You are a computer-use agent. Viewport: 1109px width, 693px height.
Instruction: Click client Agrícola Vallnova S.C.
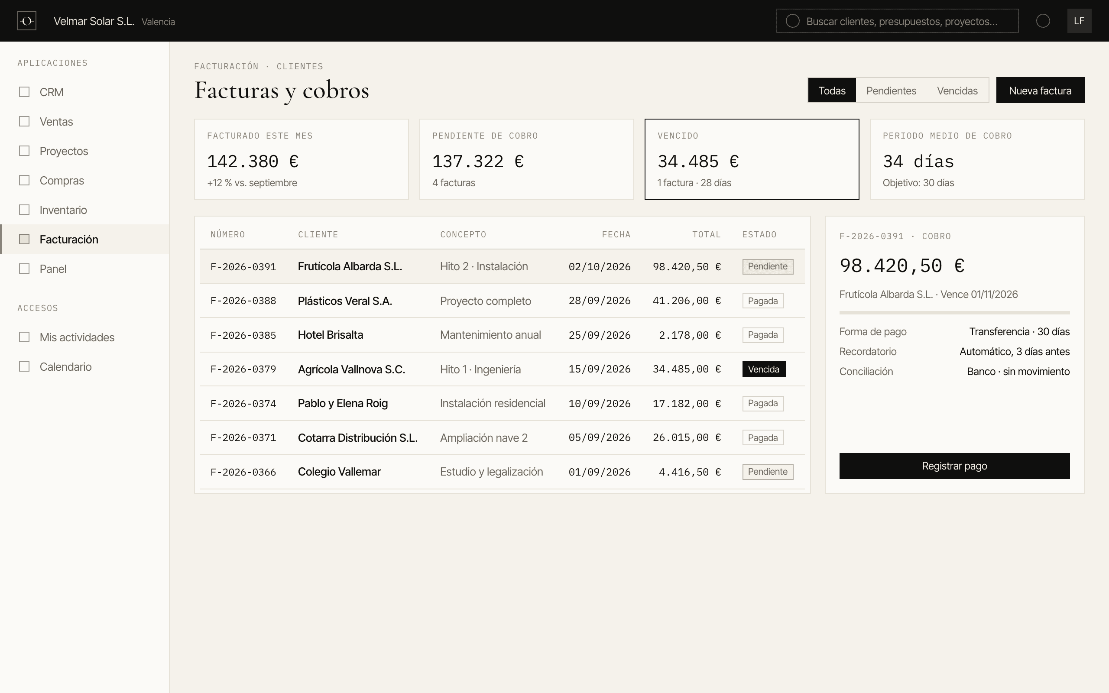[351, 369]
